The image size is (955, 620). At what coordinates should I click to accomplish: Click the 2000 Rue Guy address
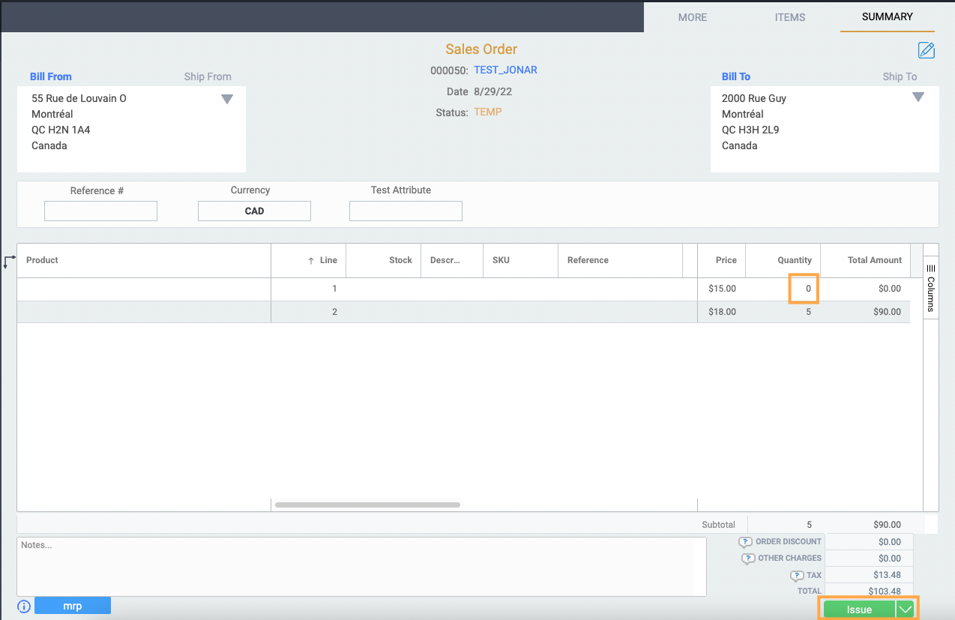754,98
